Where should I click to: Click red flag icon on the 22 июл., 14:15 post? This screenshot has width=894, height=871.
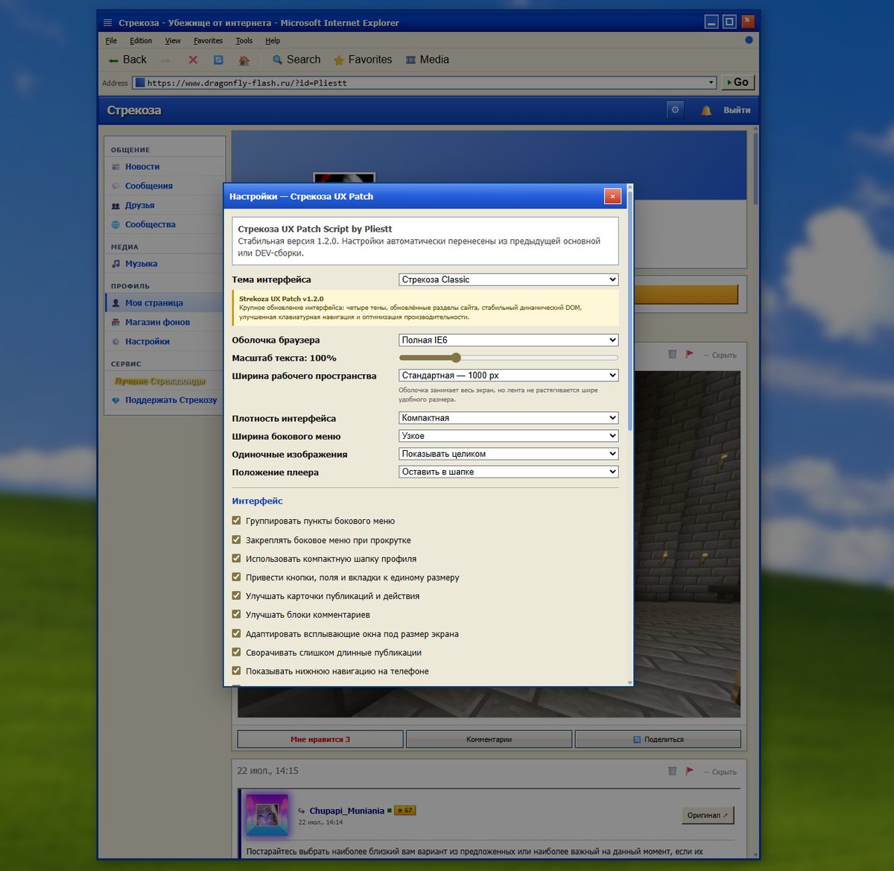coord(689,771)
